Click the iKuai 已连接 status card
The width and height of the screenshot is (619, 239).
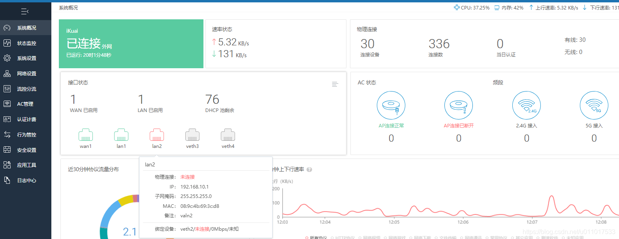click(x=131, y=44)
